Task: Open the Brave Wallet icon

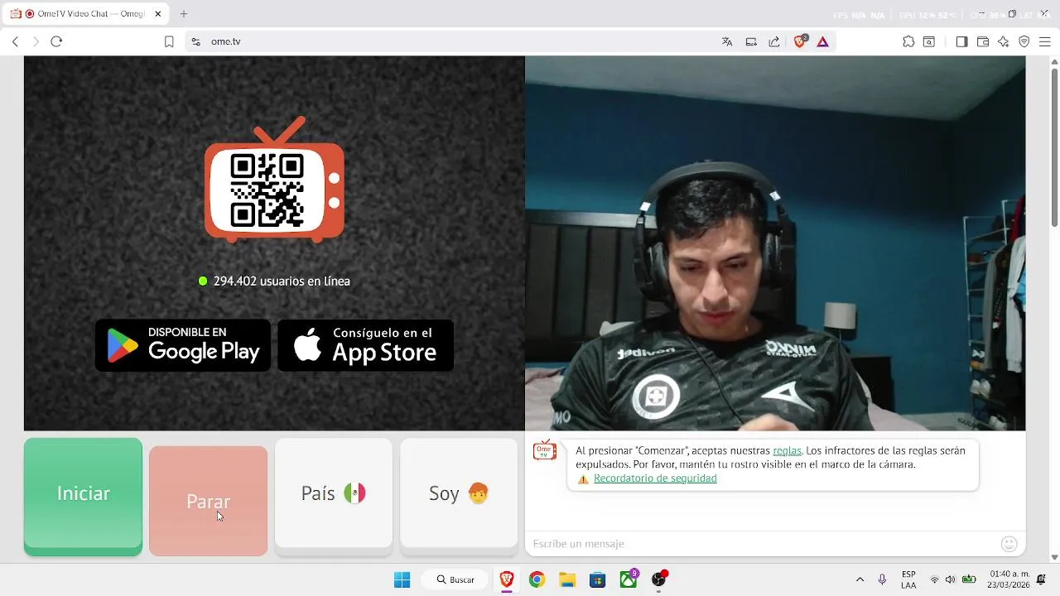Action: pos(983,41)
